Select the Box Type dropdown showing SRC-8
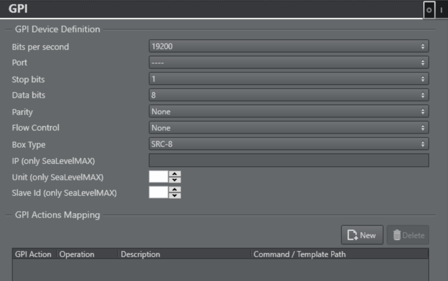 tap(289, 144)
